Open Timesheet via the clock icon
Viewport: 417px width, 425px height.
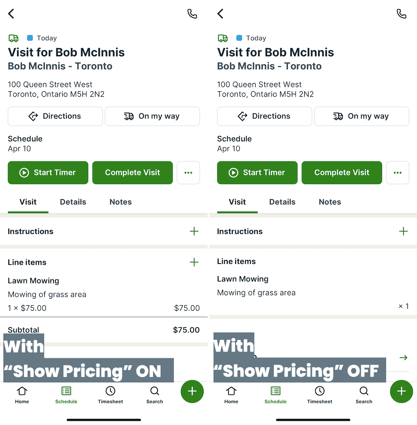(110, 391)
